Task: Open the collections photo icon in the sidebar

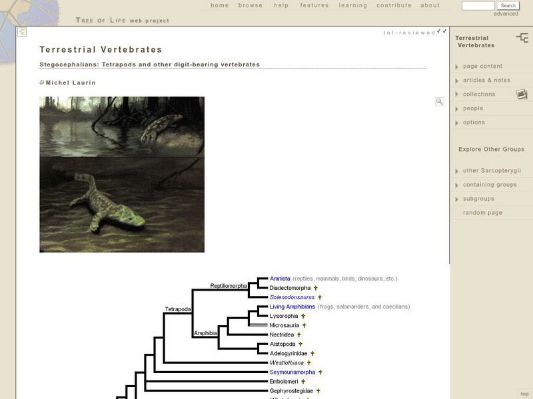Action: pyautogui.click(x=522, y=94)
